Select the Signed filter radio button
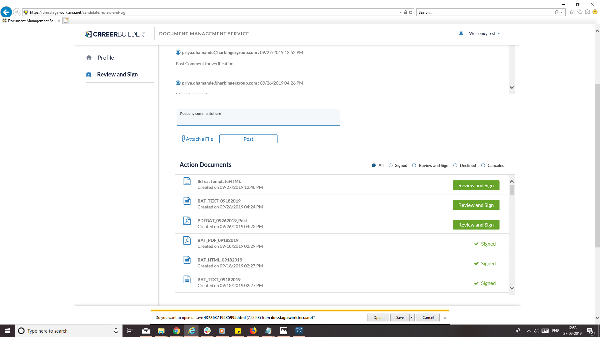Image resolution: width=600 pixels, height=337 pixels. [391, 165]
